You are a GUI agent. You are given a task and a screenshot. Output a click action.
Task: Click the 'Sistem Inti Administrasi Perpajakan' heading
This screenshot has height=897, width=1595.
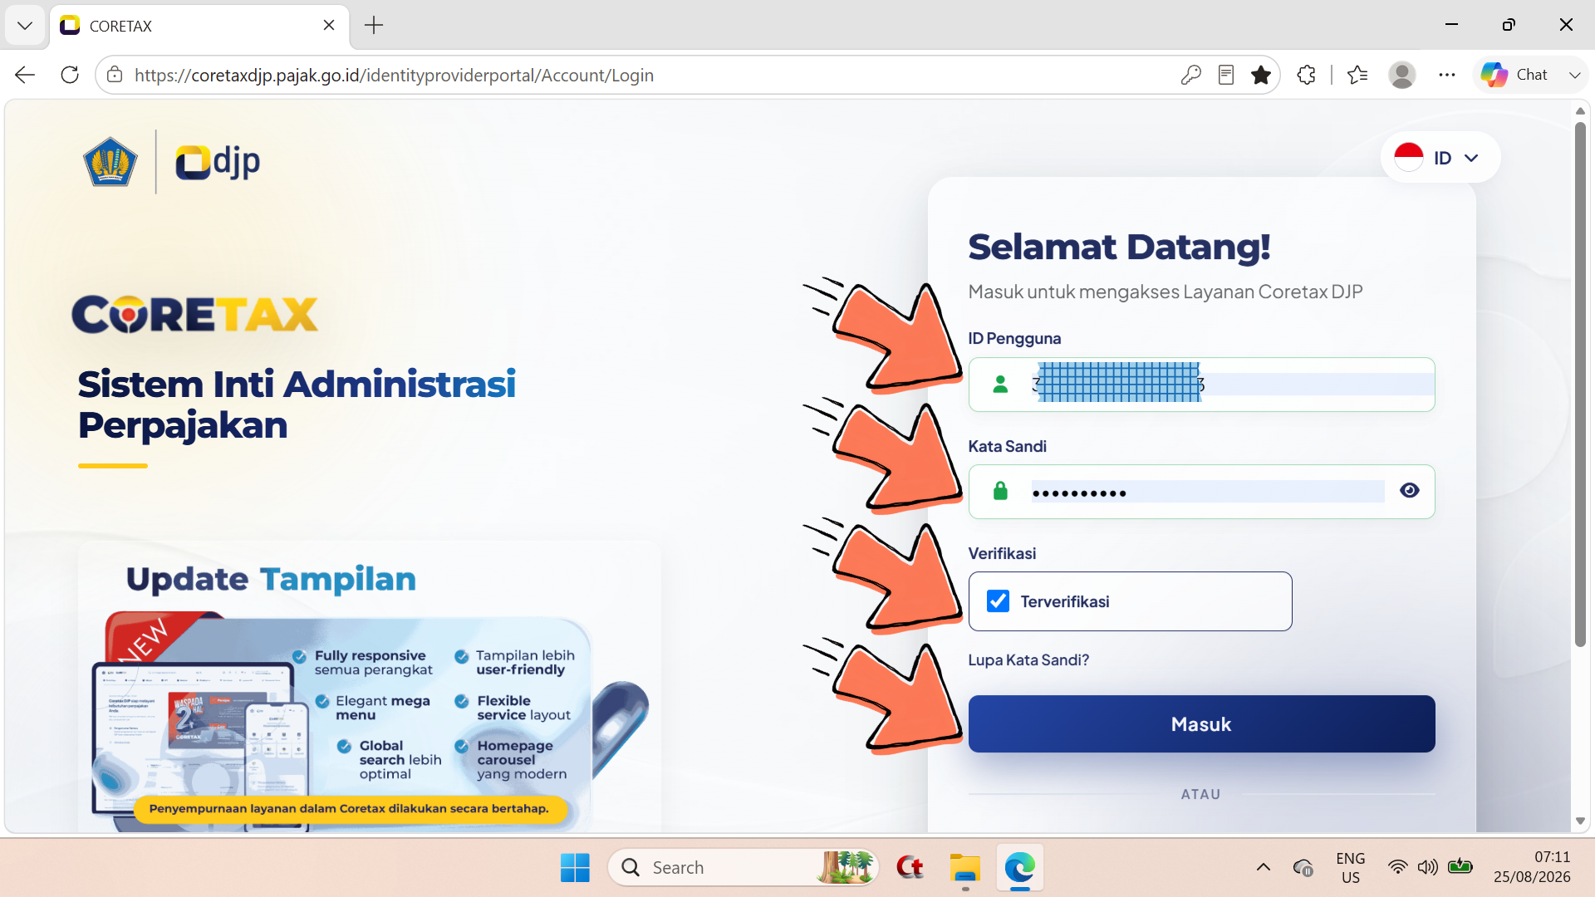(x=297, y=404)
